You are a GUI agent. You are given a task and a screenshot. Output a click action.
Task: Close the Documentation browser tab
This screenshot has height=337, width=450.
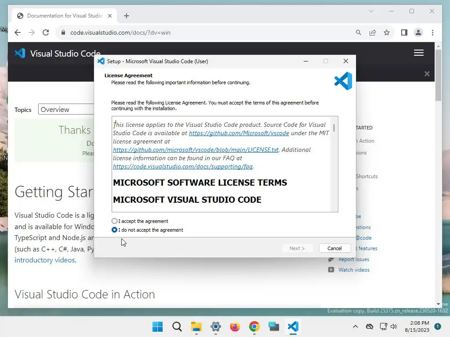(110, 16)
